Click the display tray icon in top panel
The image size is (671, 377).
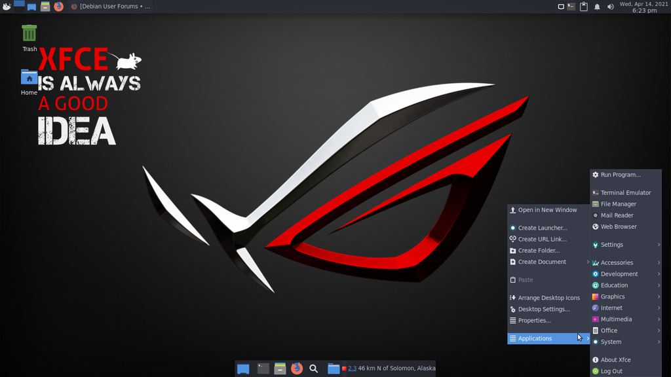point(561,7)
